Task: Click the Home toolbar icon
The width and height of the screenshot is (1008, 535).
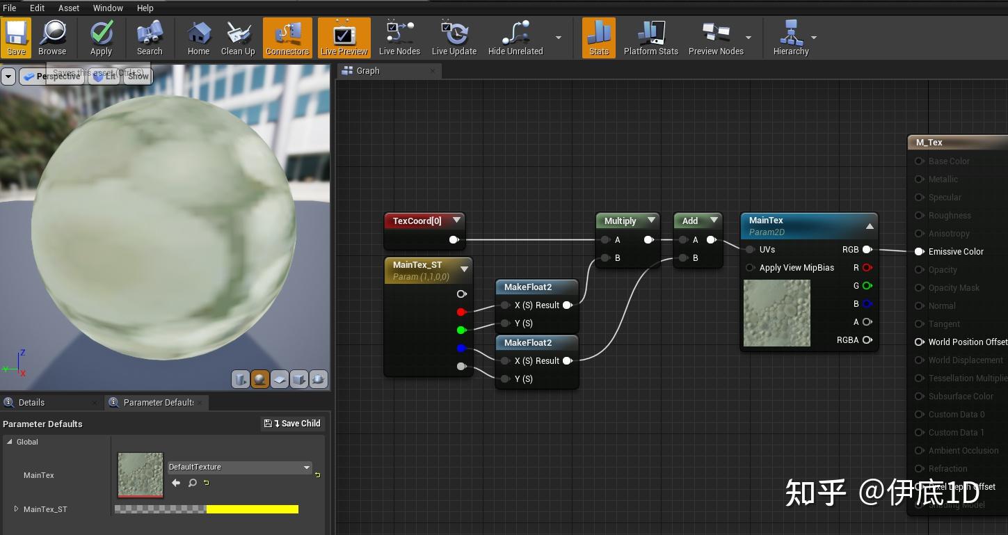Action: [x=198, y=38]
